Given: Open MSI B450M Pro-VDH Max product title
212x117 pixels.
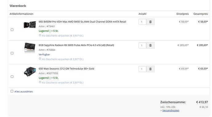Looking at the screenshot, I should coord(82,22).
